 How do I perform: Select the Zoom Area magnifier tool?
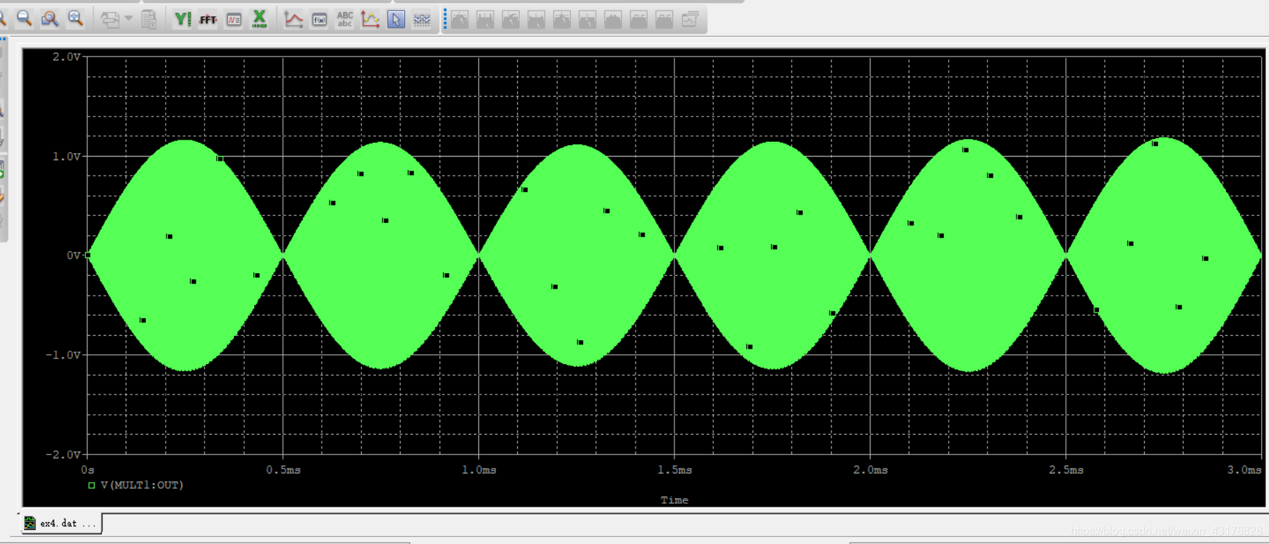[50, 19]
